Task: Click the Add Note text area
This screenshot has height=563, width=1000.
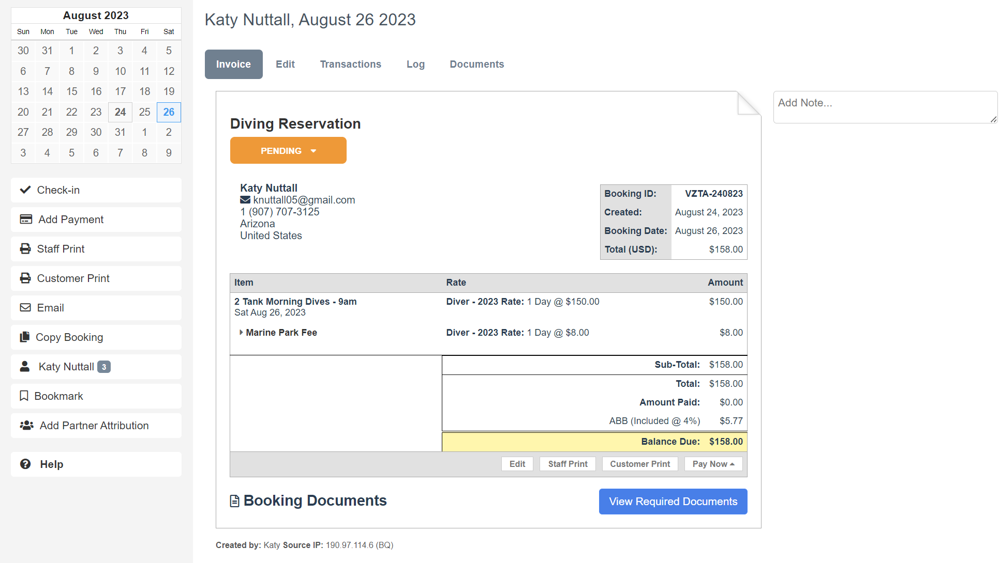Action: click(885, 107)
